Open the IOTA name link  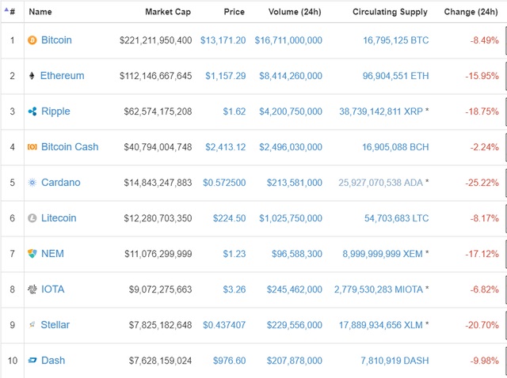pos(53,289)
